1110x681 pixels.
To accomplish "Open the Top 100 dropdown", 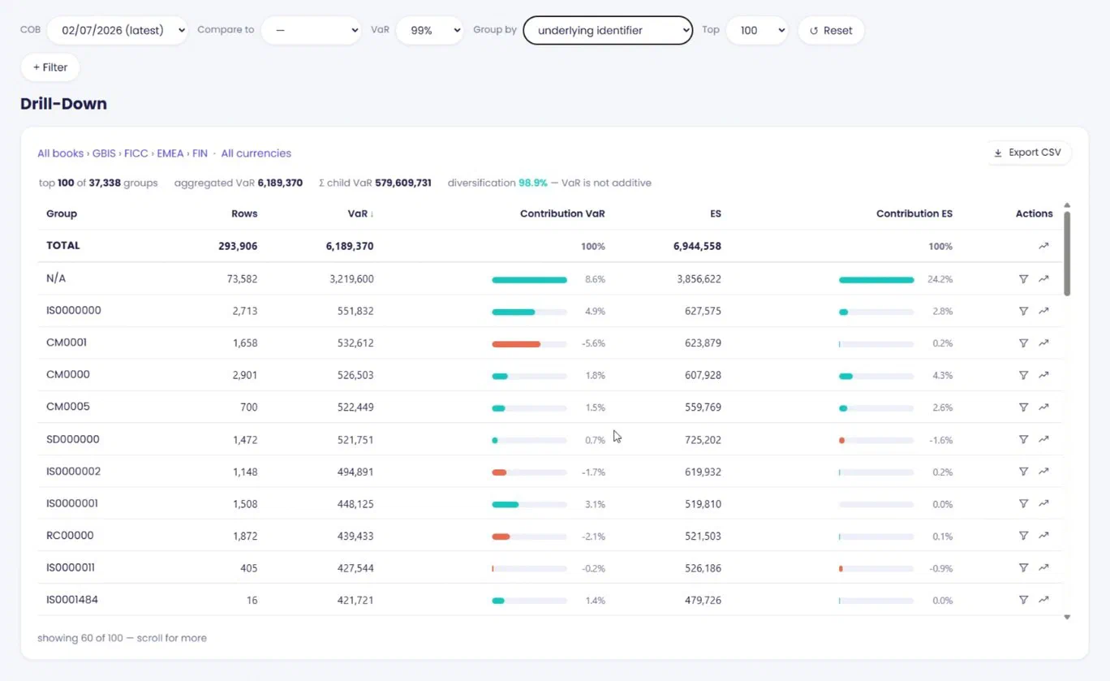I will [x=757, y=30].
